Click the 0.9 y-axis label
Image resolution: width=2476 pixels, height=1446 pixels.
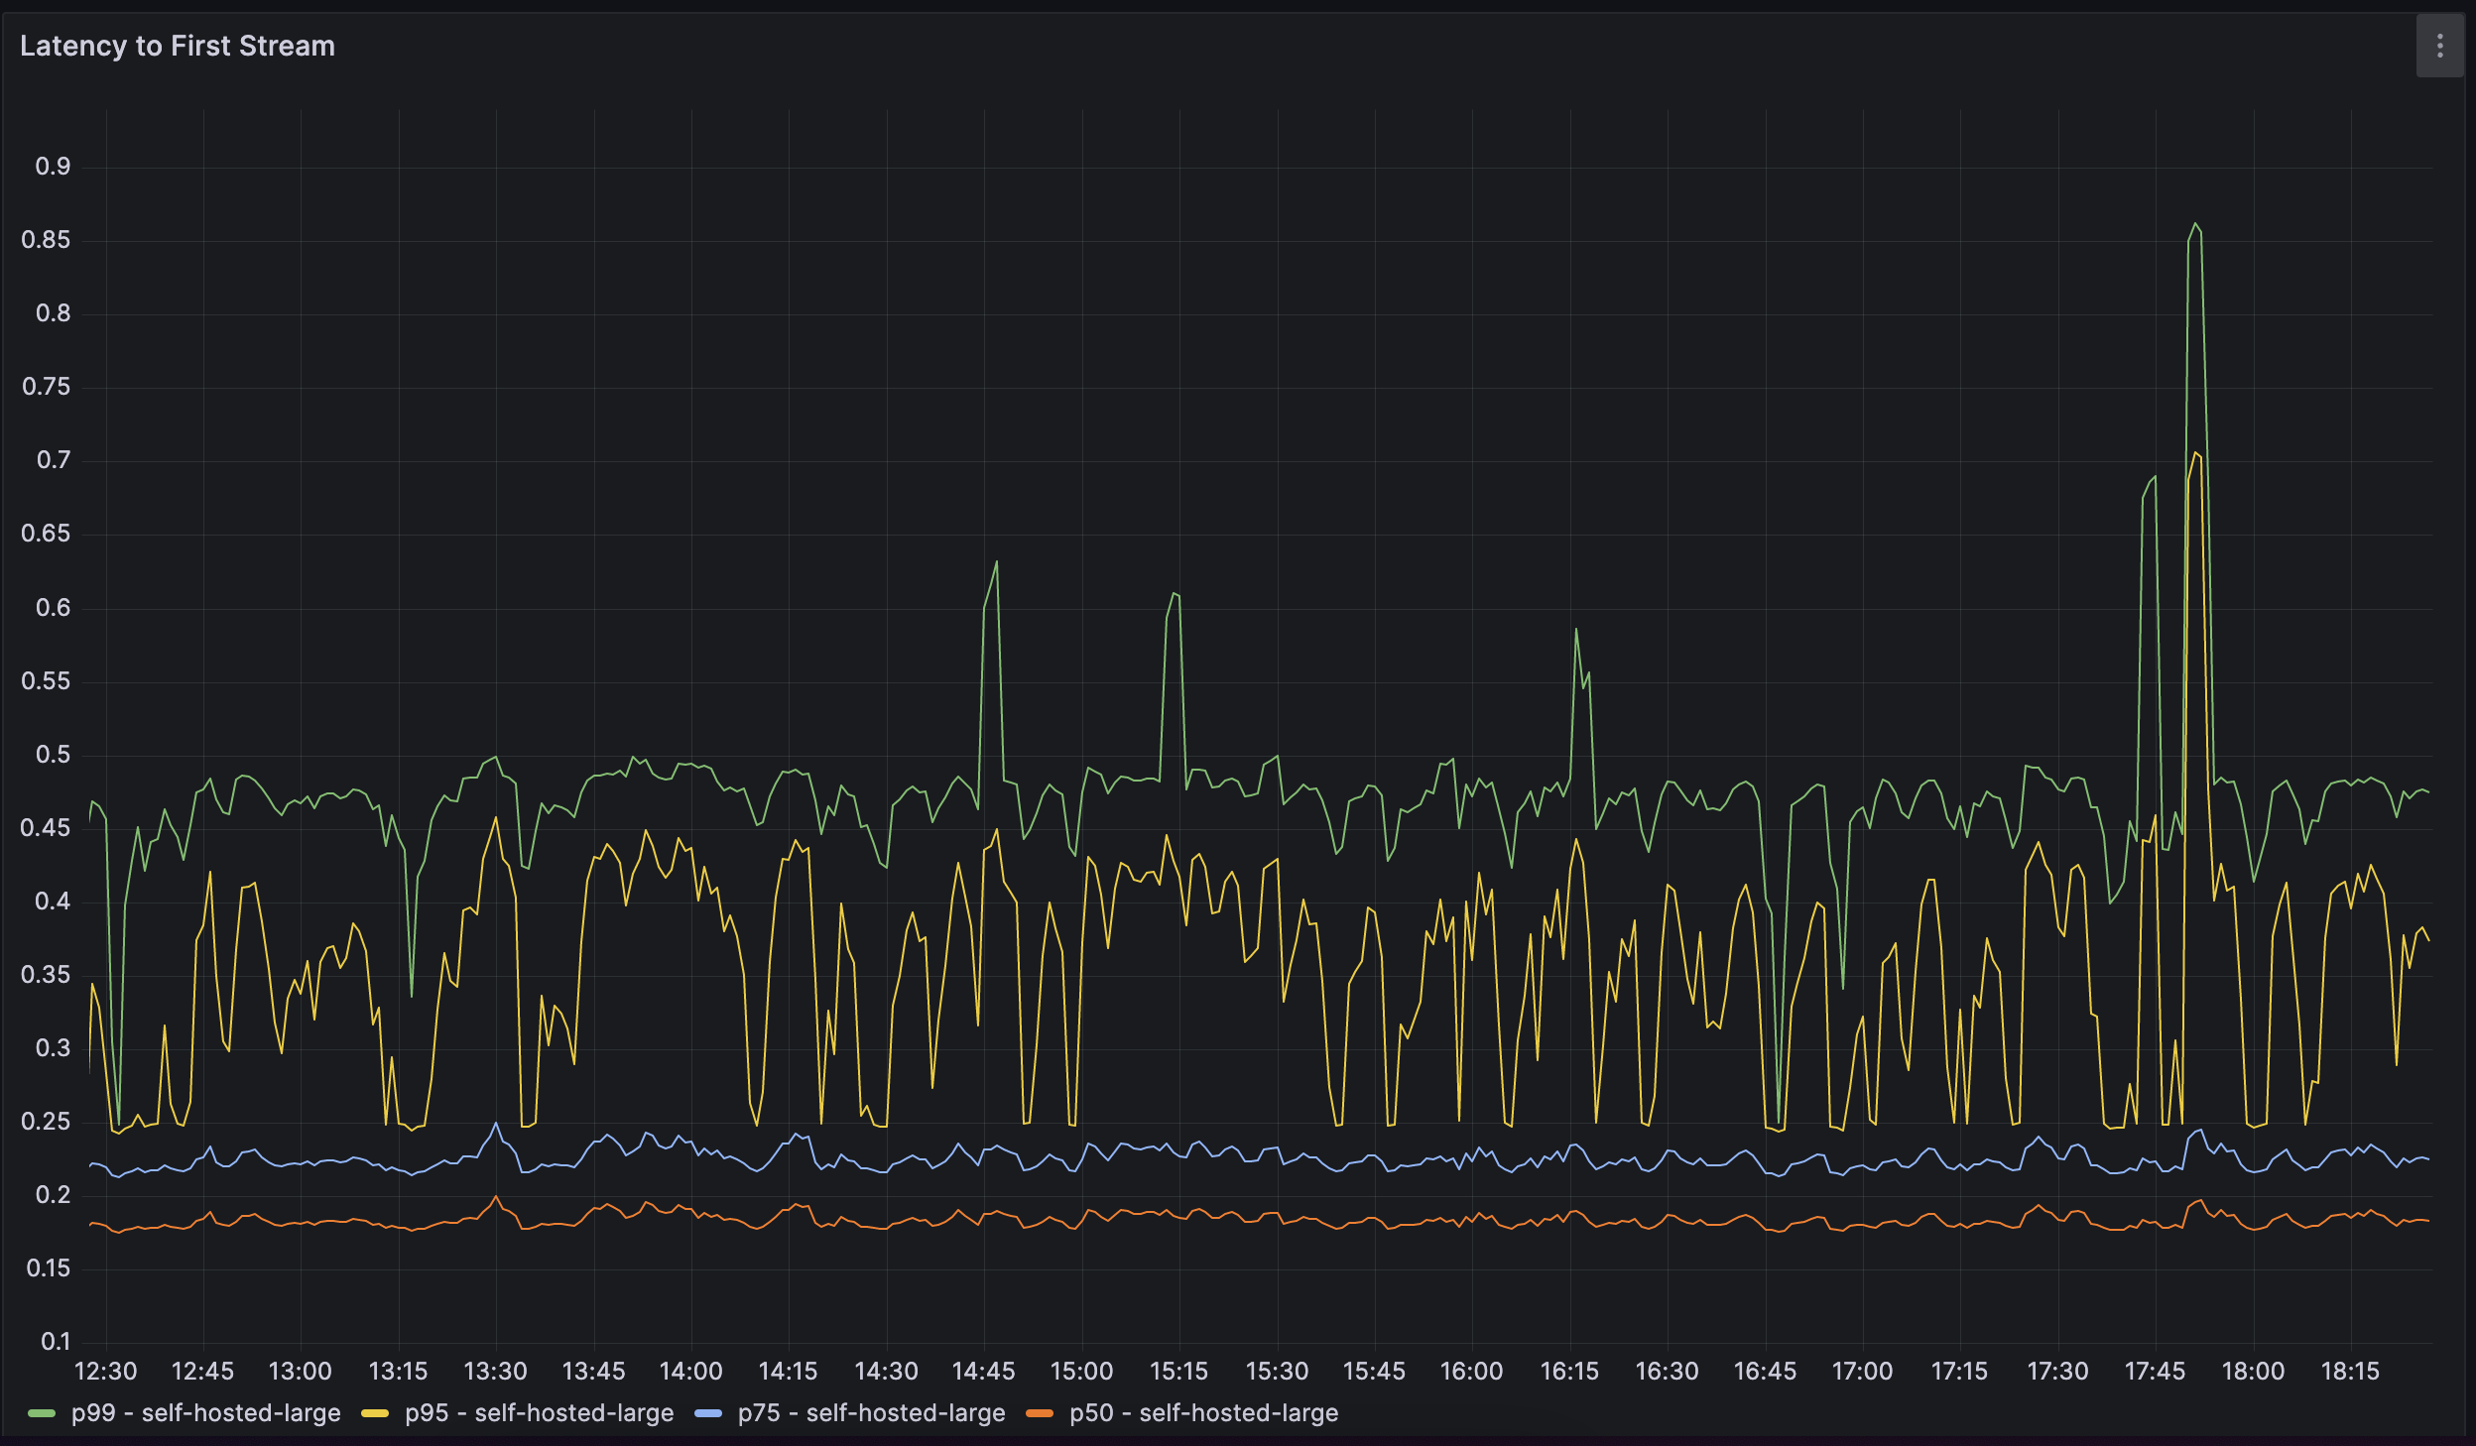(x=53, y=166)
